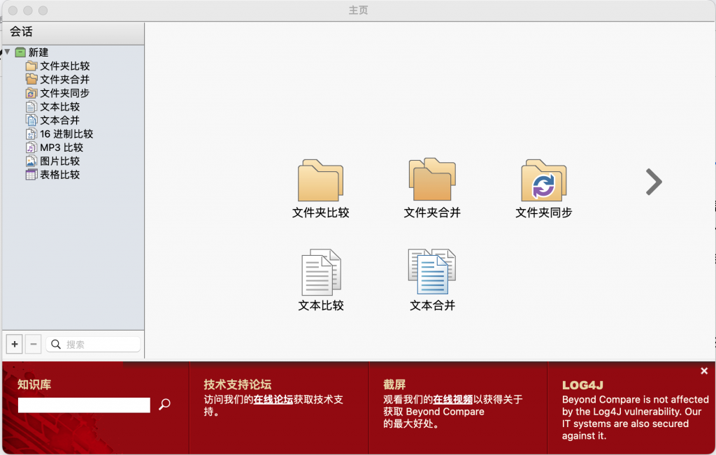716x455 pixels.
Task: Click the + button to add a session
Action: [x=14, y=344]
